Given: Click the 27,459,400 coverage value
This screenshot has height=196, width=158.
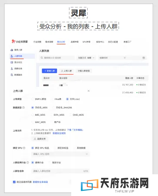Looking at the screenshot, I should (x=128, y=93).
